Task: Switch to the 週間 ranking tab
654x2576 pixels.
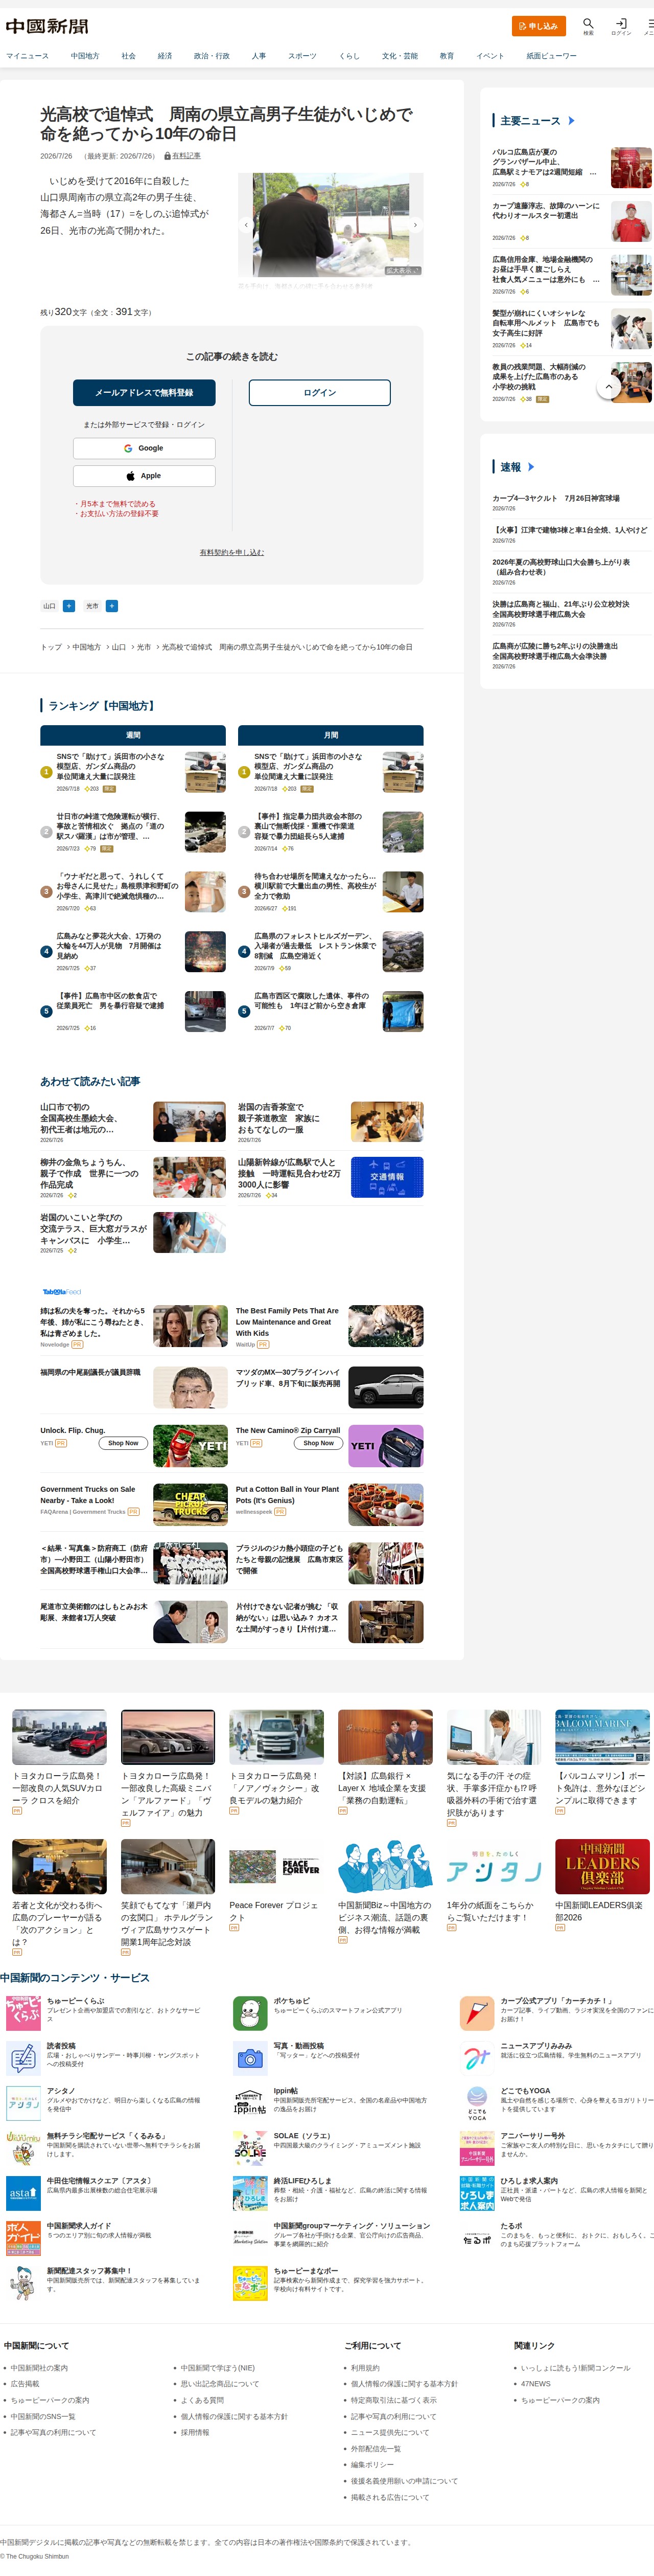Action: 133,735
